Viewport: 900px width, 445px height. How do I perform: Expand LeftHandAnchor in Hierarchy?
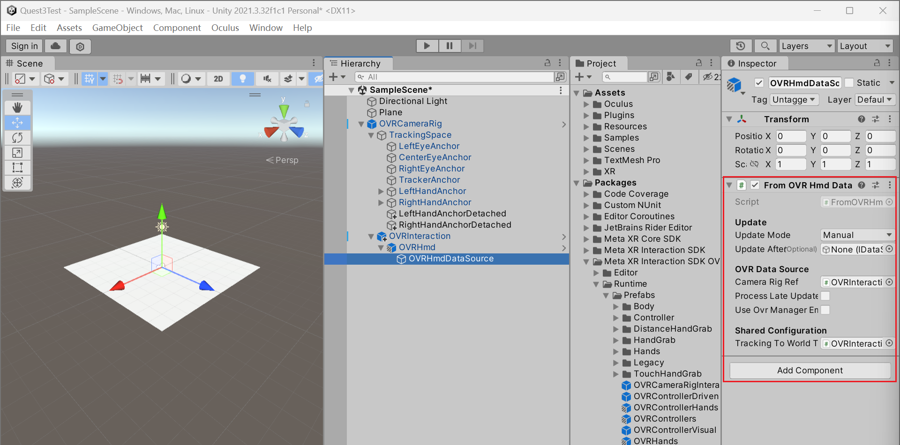[x=381, y=191]
